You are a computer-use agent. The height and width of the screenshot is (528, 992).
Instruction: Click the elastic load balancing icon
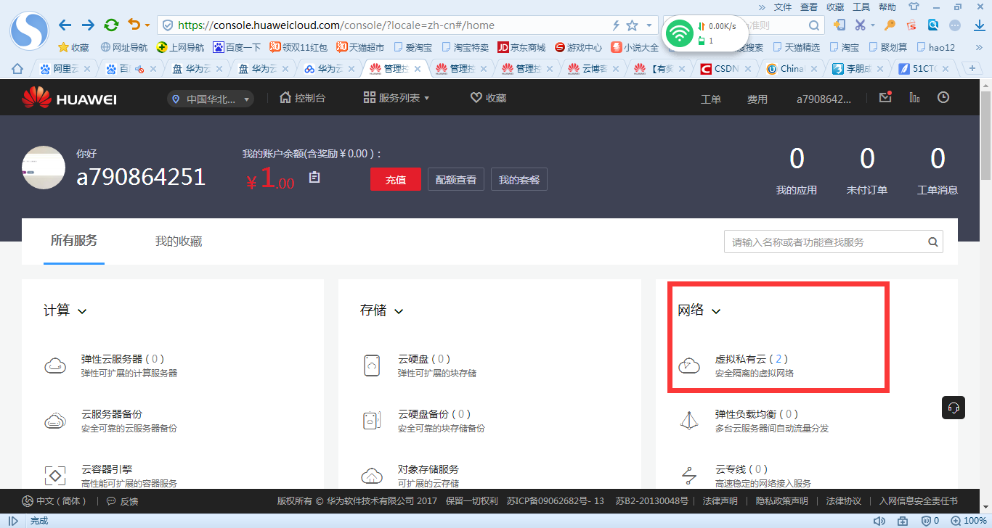coord(688,421)
